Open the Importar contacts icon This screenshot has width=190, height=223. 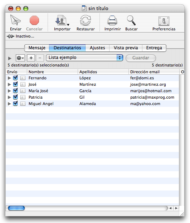pos(62,20)
